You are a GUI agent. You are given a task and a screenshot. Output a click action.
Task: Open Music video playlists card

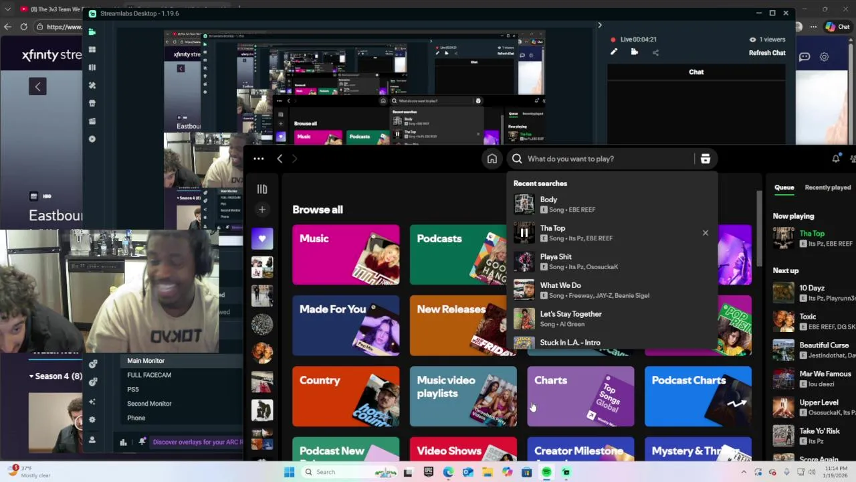click(x=463, y=396)
